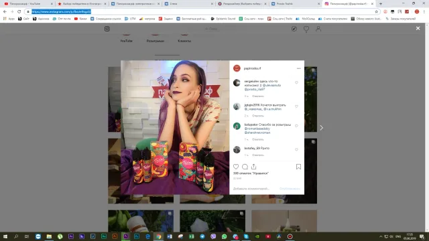Save the post with the bookmark icon
The height and width of the screenshot is (241, 429).
(x=298, y=167)
